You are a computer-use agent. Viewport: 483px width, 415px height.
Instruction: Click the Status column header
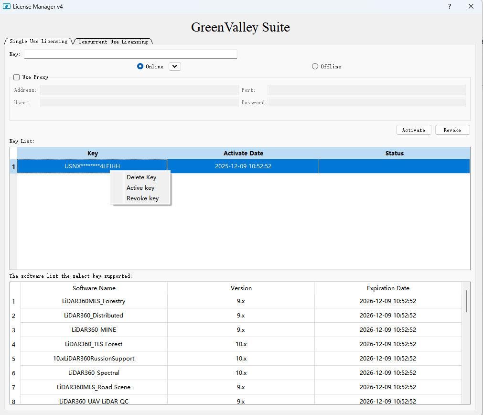[394, 153]
